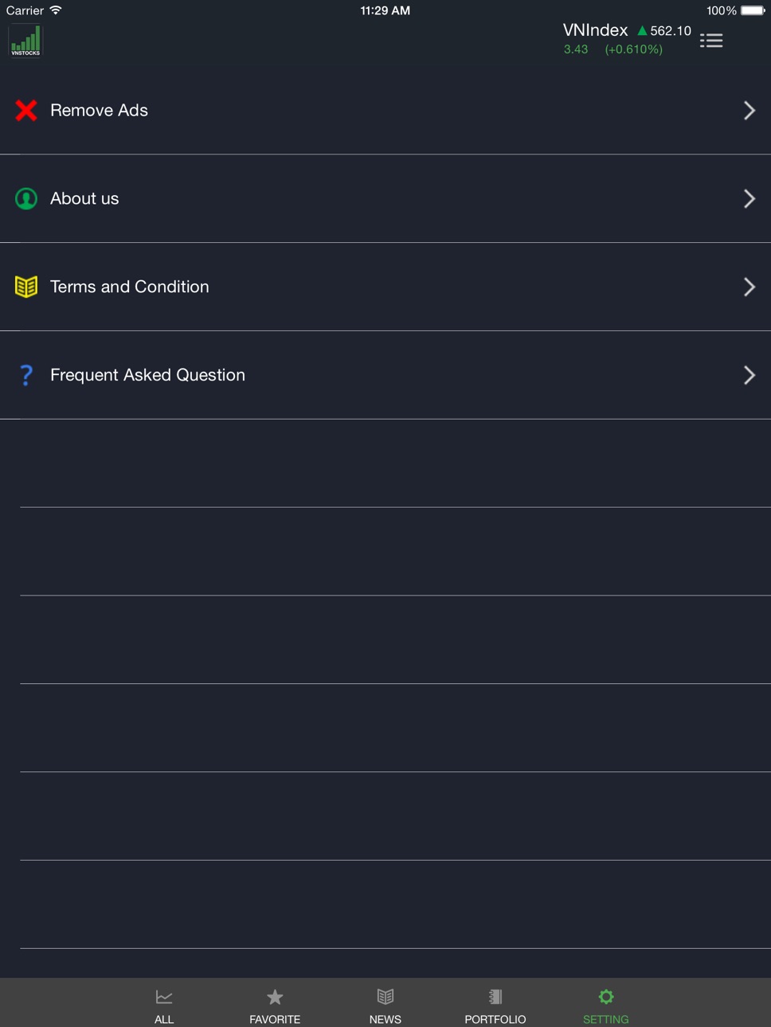Click the green About us person icon
Viewport: 771px width, 1027px height.
point(26,198)
